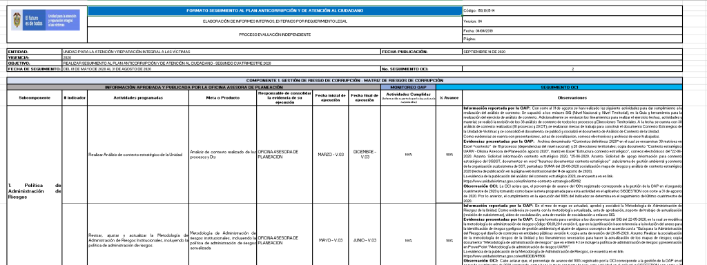Image resolution: width=707 pixels, height=265 pixels.
Task: Select the 'MONITOREO OAP' header cell
Action: (408, 87)
